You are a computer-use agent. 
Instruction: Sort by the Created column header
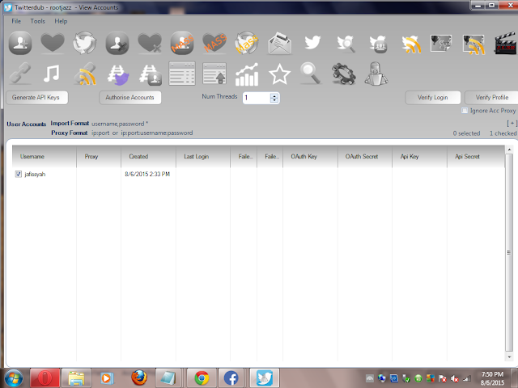(x=148, y=156)
